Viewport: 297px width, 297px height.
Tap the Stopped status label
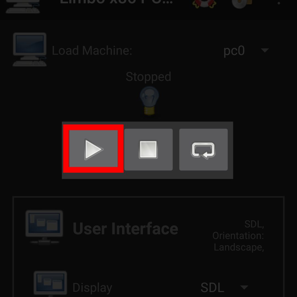point(148,77)
